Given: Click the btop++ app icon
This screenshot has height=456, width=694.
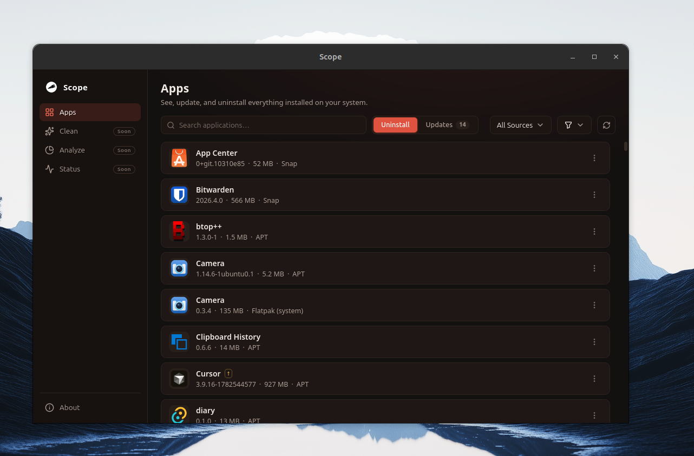Looking at the screenshot, I should [x=179, y=232].
